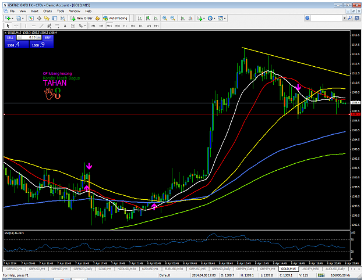Open the Market Watch window
Screen dimensions: 364x280
[31, 18]
